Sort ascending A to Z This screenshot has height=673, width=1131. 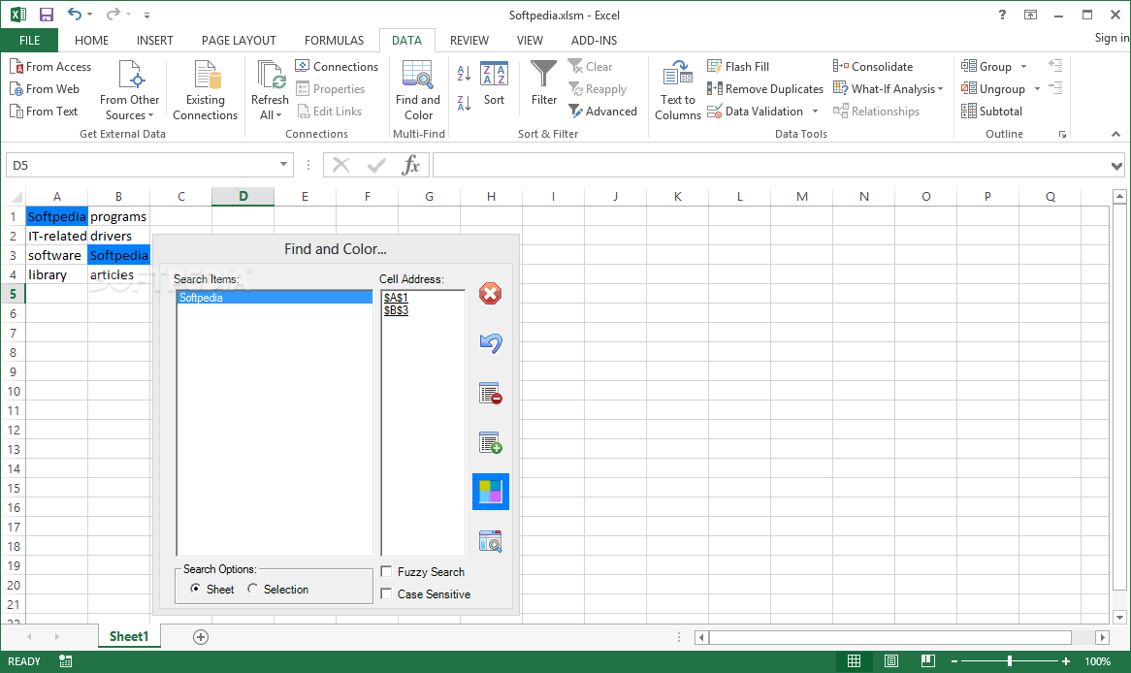pyautogui.click(x=464, y=73)
